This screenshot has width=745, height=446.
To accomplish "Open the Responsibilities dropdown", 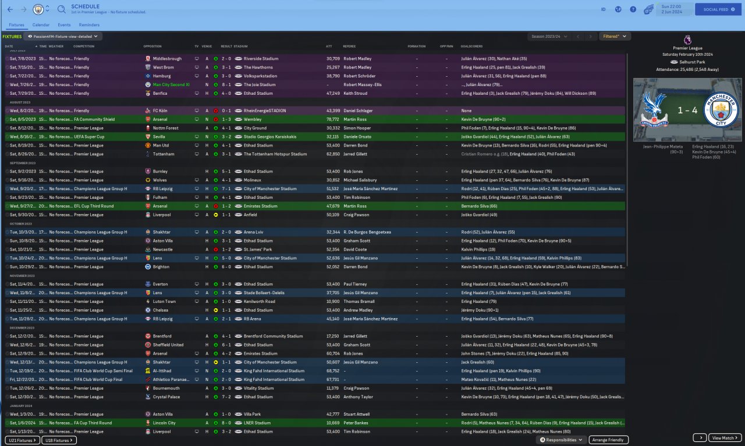I will (x=561, y=440).
